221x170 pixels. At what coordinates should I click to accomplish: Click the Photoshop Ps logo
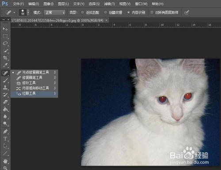[5, 4]
